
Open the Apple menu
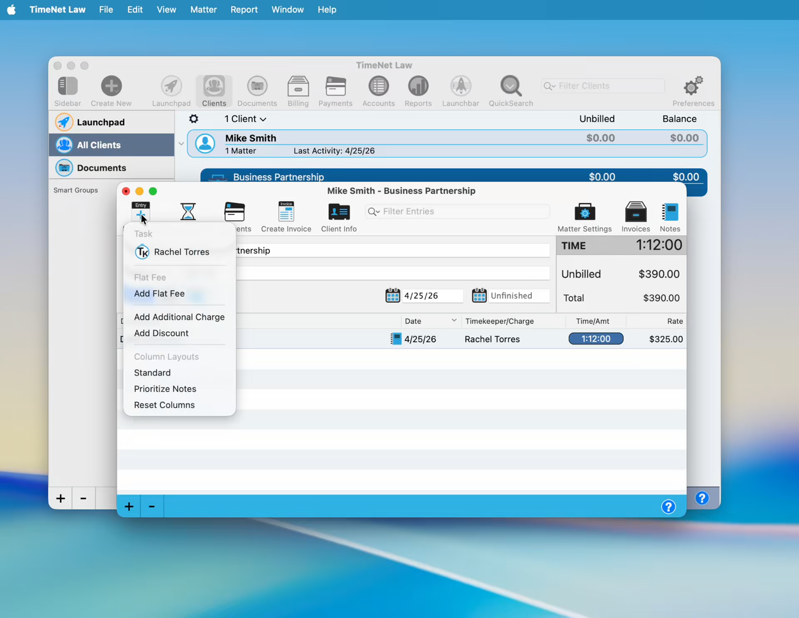pos(11,10)
